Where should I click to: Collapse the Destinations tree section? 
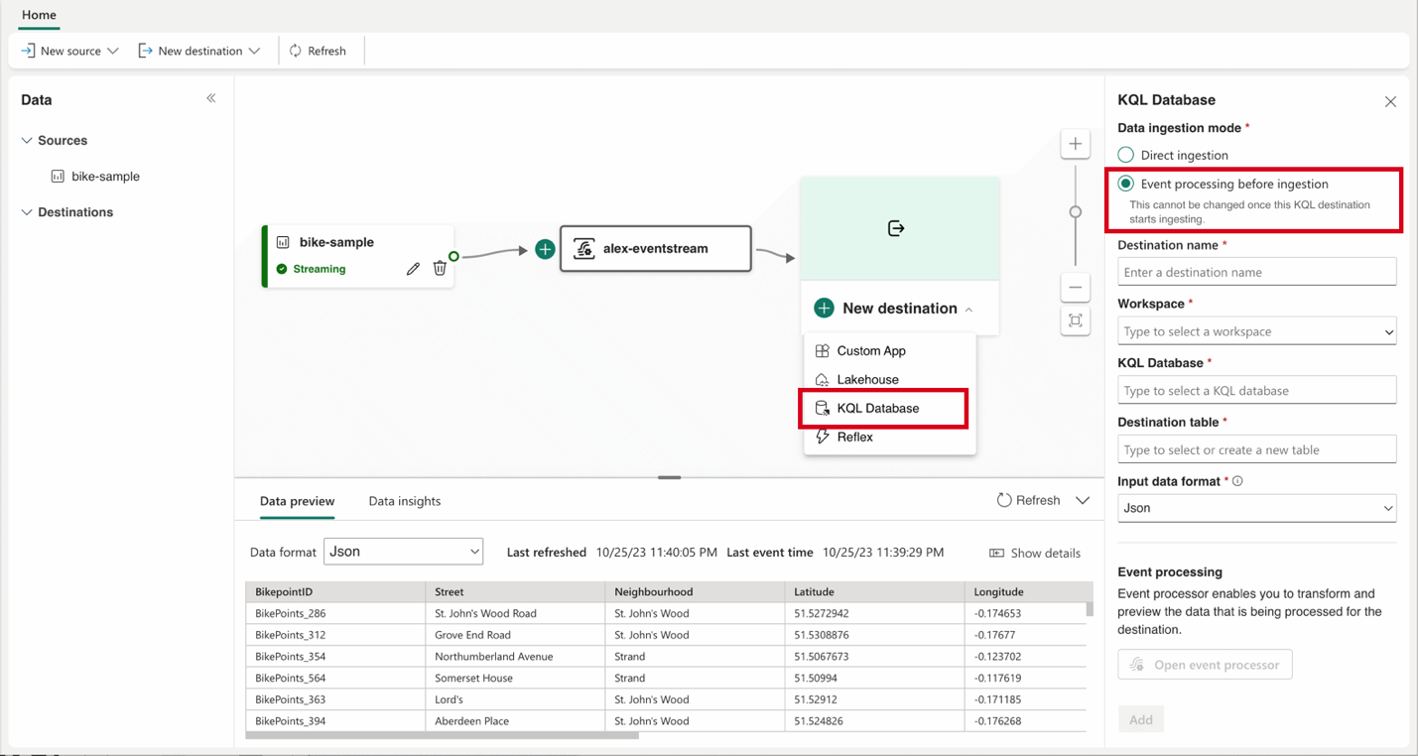point(27,212)
